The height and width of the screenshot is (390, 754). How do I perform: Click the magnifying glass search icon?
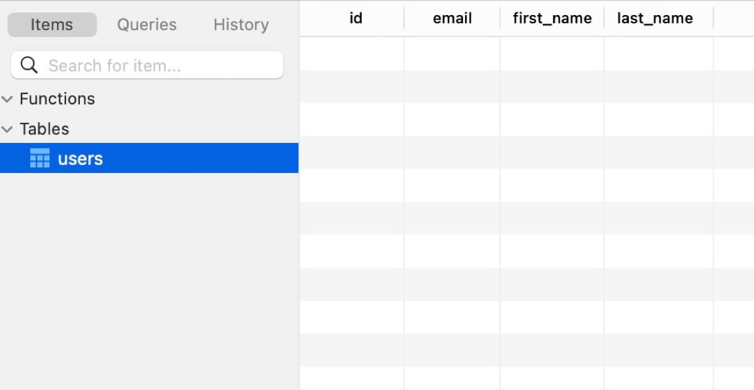(29, 65)
